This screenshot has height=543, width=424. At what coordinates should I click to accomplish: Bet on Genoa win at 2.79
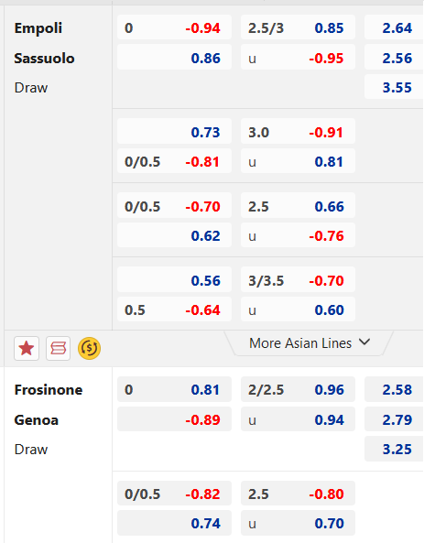tap(394, 419)
